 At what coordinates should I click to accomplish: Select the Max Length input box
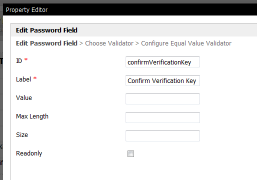162,117
